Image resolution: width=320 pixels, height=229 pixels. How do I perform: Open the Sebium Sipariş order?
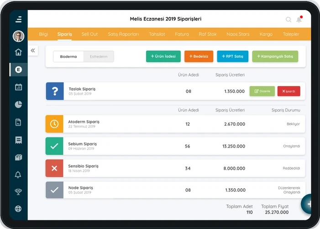coord(175,146)
